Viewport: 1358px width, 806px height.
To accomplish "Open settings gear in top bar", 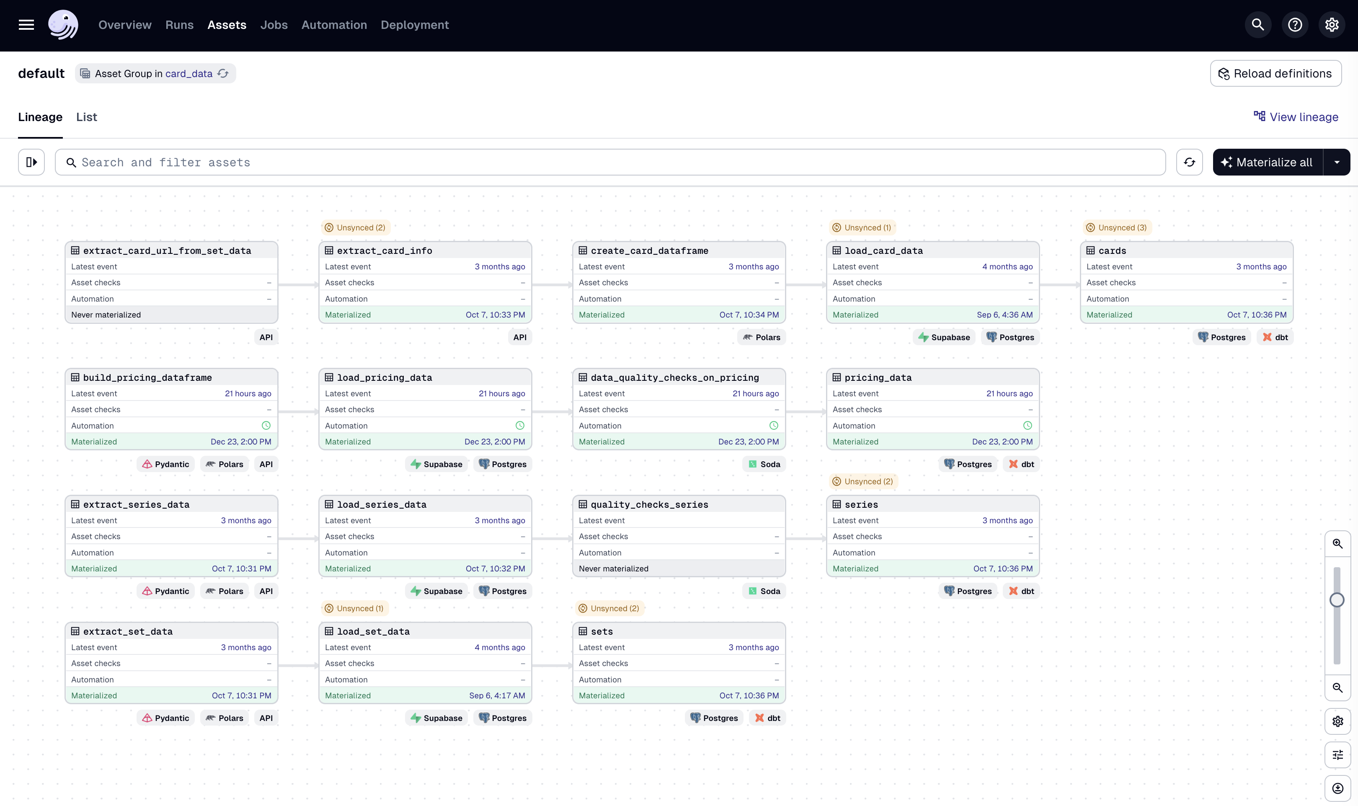I will 1331,25.
